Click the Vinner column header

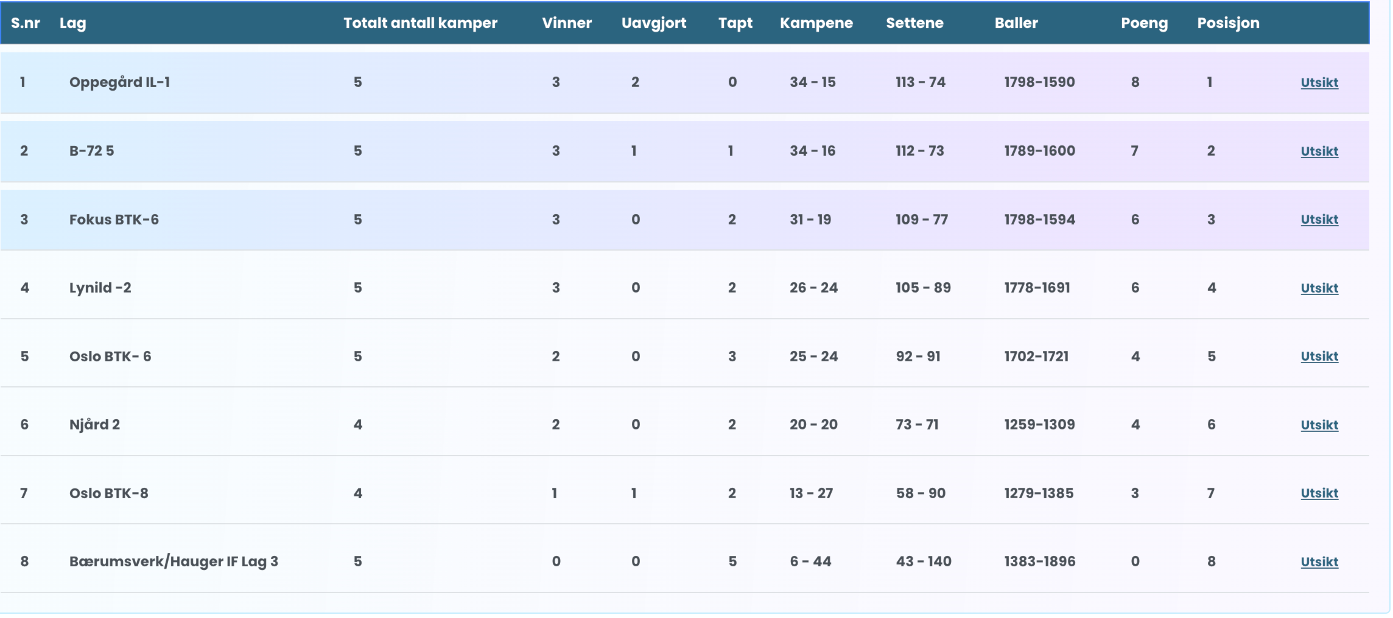coord(566,23)
